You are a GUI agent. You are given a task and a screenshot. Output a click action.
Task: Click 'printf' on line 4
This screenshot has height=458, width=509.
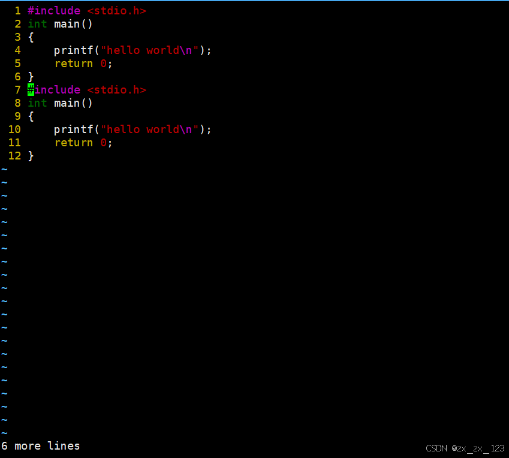(74, 50)
